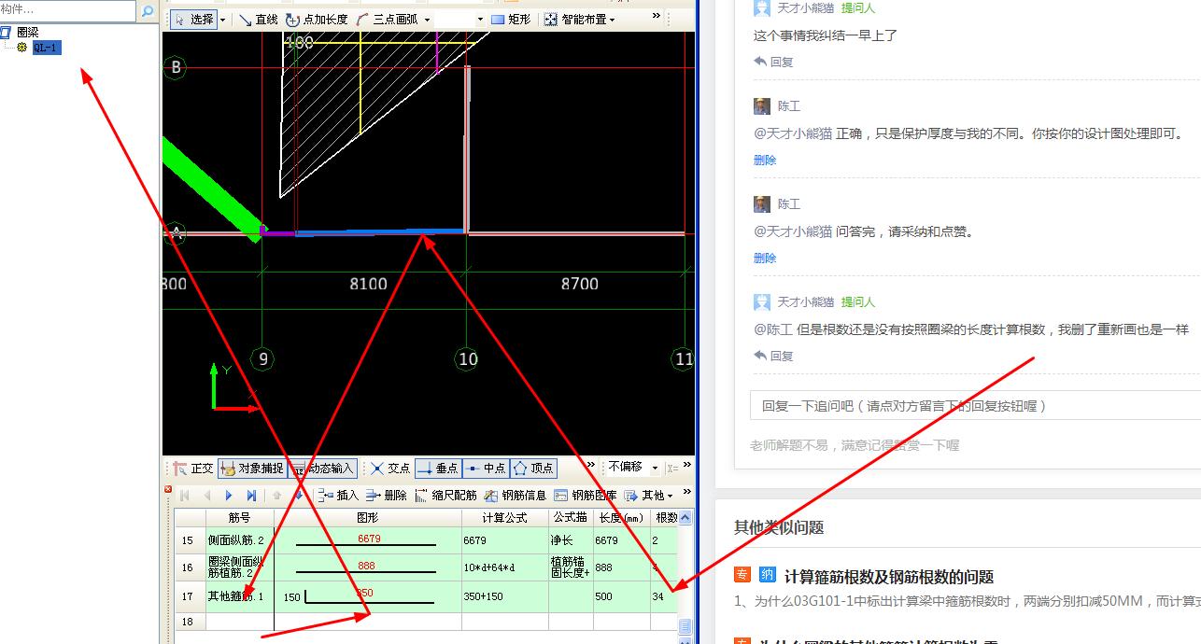Select row 17 其他箍筋.1 cell

click(240, 596)
